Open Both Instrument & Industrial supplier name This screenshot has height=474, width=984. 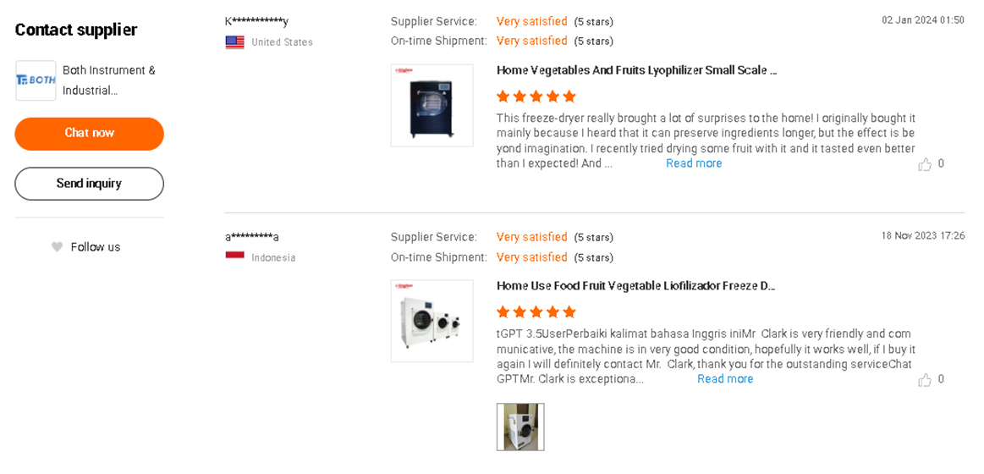tap(109, 80)
